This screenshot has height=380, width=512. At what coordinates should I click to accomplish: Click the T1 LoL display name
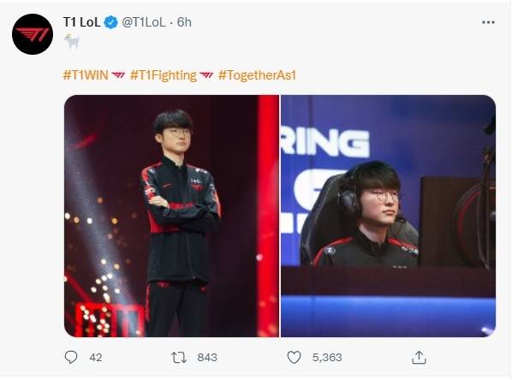pos(82,22)
